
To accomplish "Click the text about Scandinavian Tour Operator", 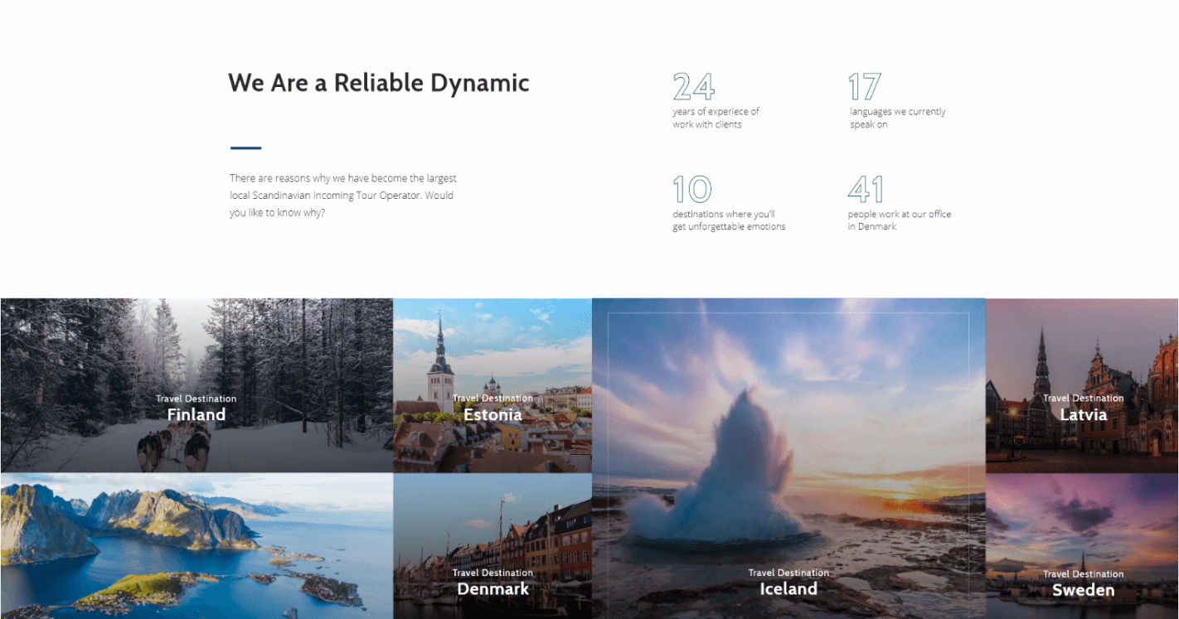I will point(342,196).
